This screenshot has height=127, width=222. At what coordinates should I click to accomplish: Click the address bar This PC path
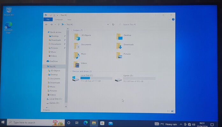pos(70,24)
